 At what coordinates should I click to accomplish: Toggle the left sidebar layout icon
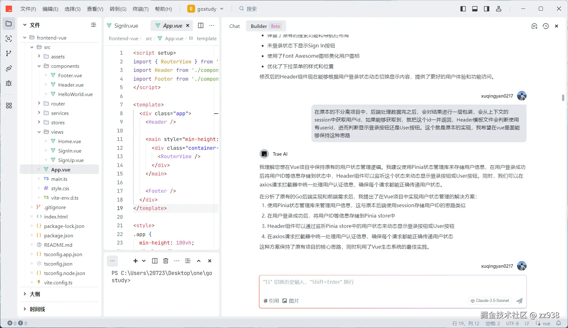point(463,9)
